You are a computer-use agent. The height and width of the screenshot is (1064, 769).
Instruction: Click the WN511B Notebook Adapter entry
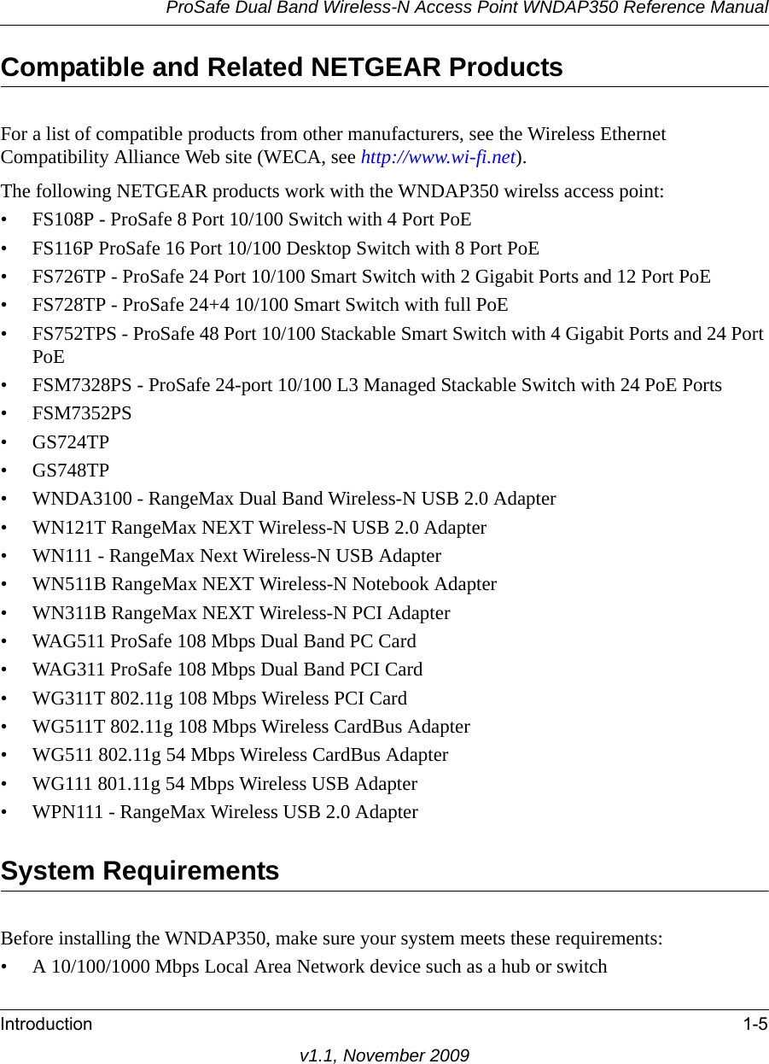tap(265, 584)
